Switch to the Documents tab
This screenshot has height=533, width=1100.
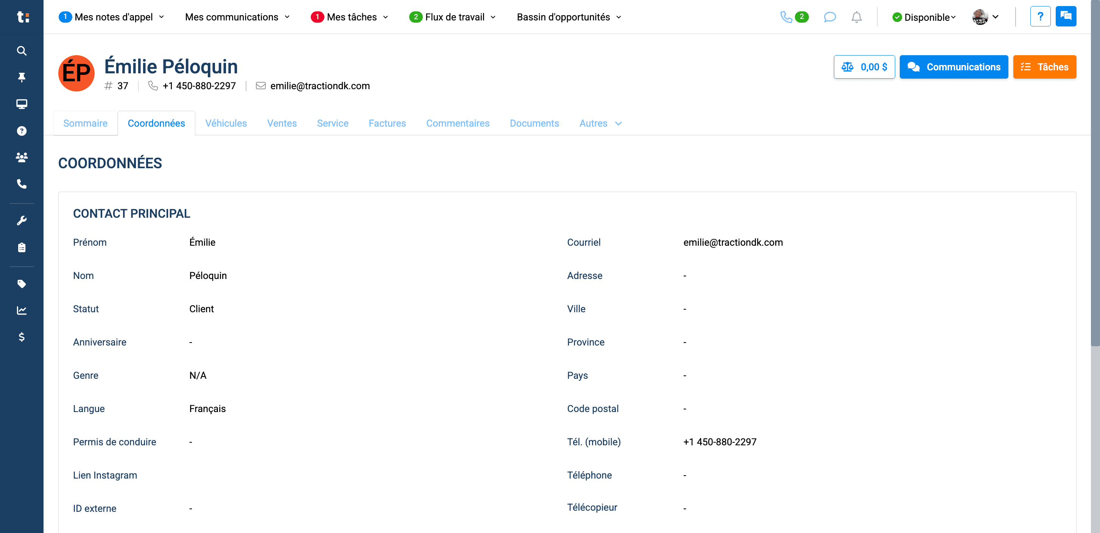(534, 123)
